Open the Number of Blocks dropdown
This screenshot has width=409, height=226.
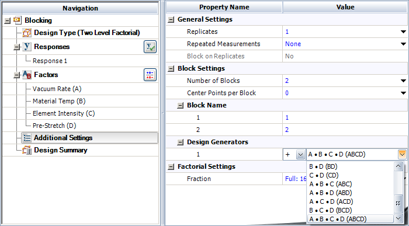(403, 81)
